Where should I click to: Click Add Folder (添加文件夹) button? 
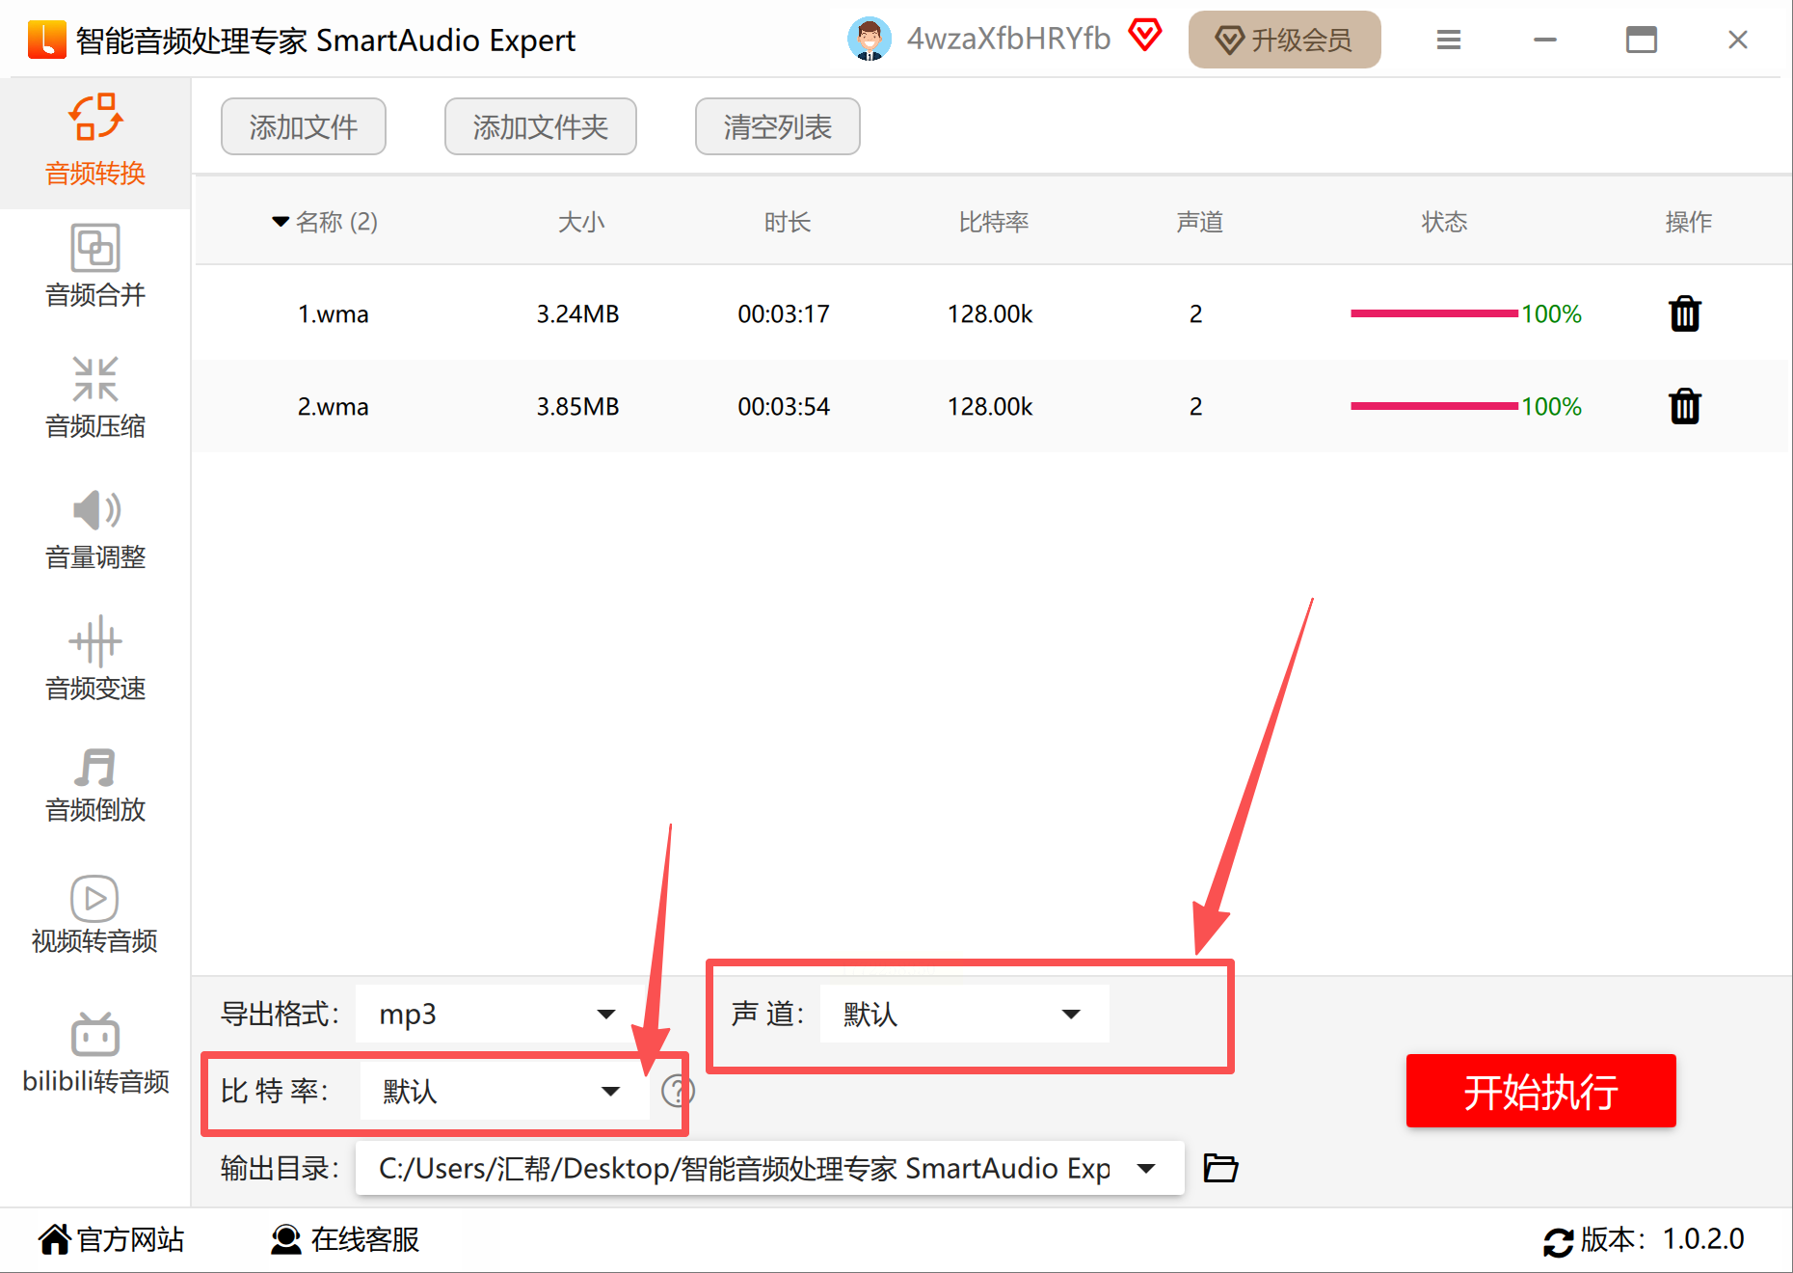coord(541,126)
